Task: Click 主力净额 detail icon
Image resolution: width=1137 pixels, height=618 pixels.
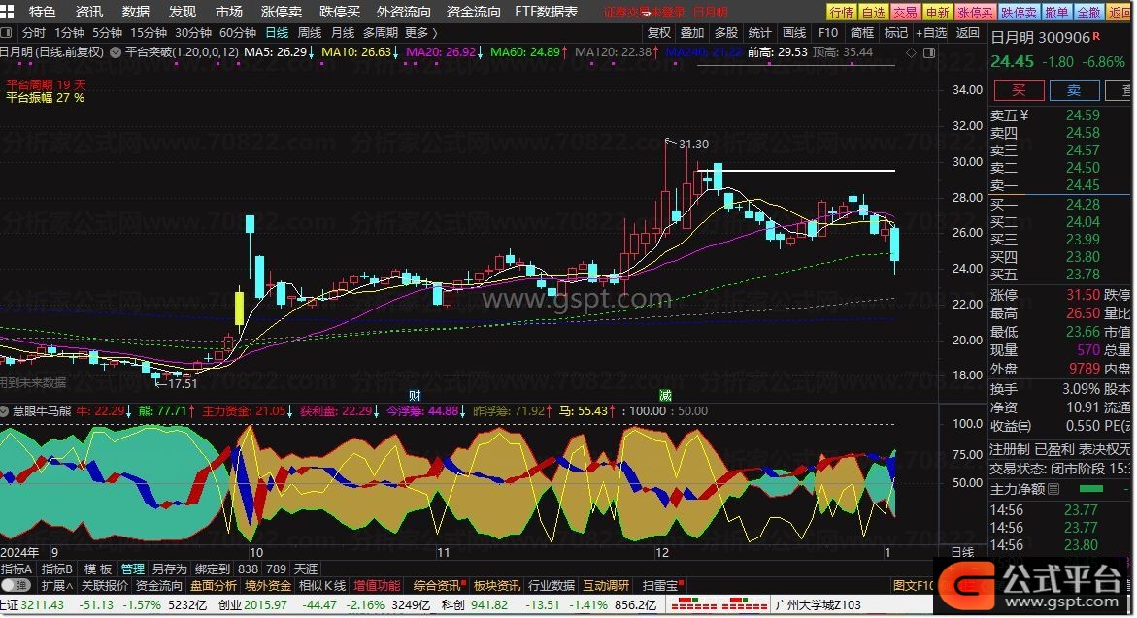Action: [x=1053, y=489]
